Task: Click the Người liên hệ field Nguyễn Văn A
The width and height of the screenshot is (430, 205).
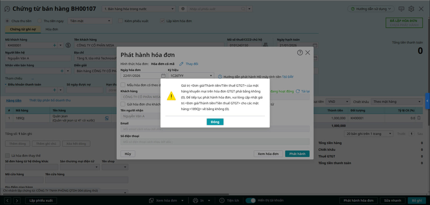Action: coord(38,58)
